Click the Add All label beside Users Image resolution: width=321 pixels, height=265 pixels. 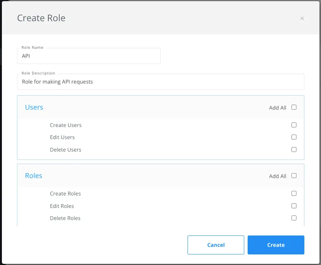pyautogui.click(x=277, y=107)
